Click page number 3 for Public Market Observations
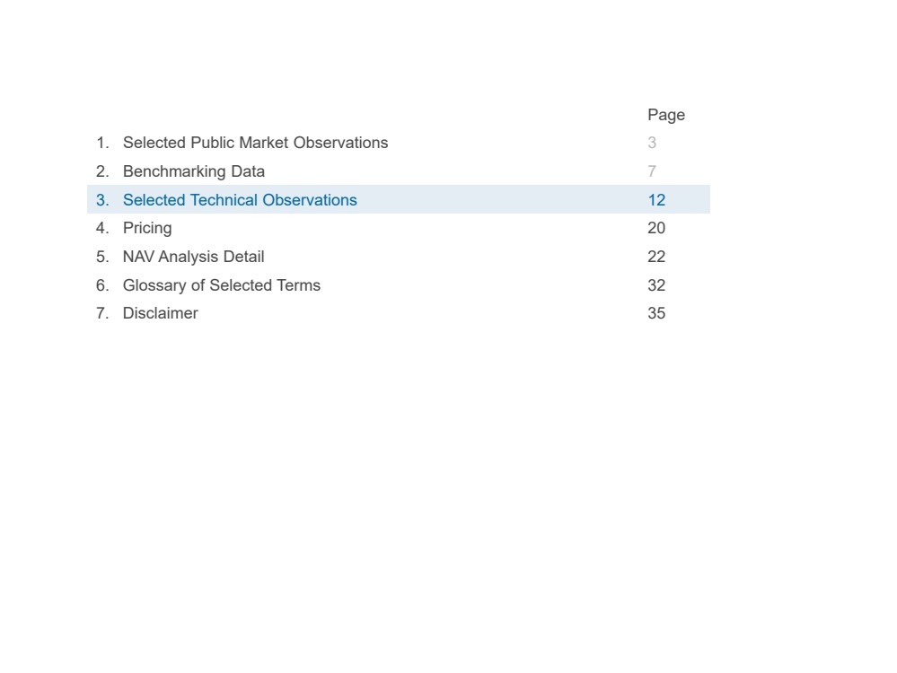This screenshot has height=673, width=897. 652,143
